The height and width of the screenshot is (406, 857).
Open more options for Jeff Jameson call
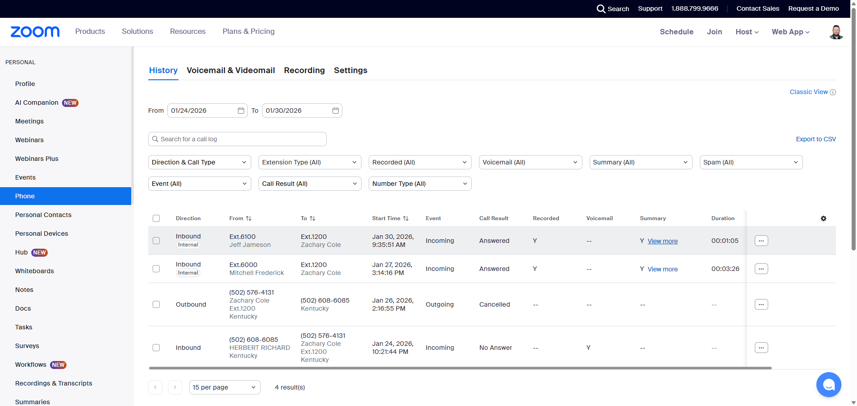coord(761,241)
